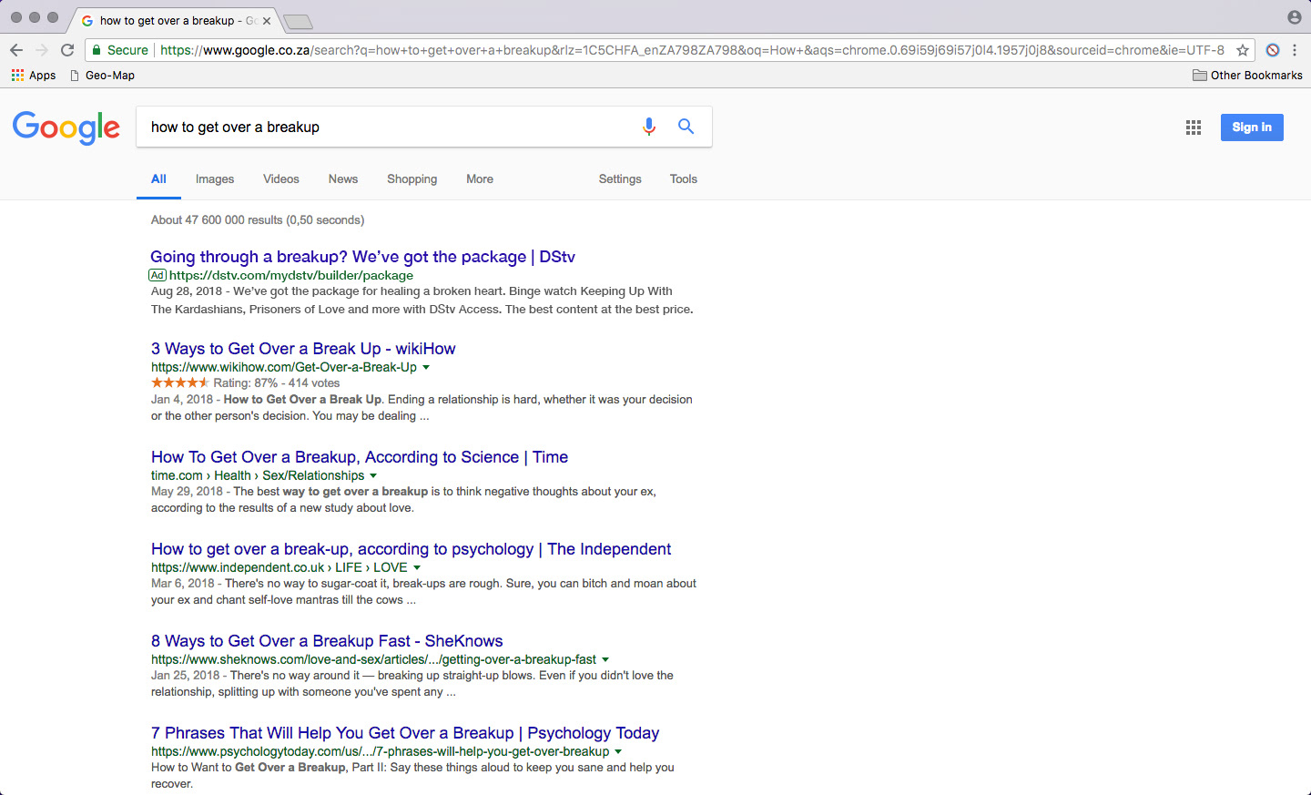Open the SheKnows 8 Ways result
1311x795 pixels.
pos(327,641)
